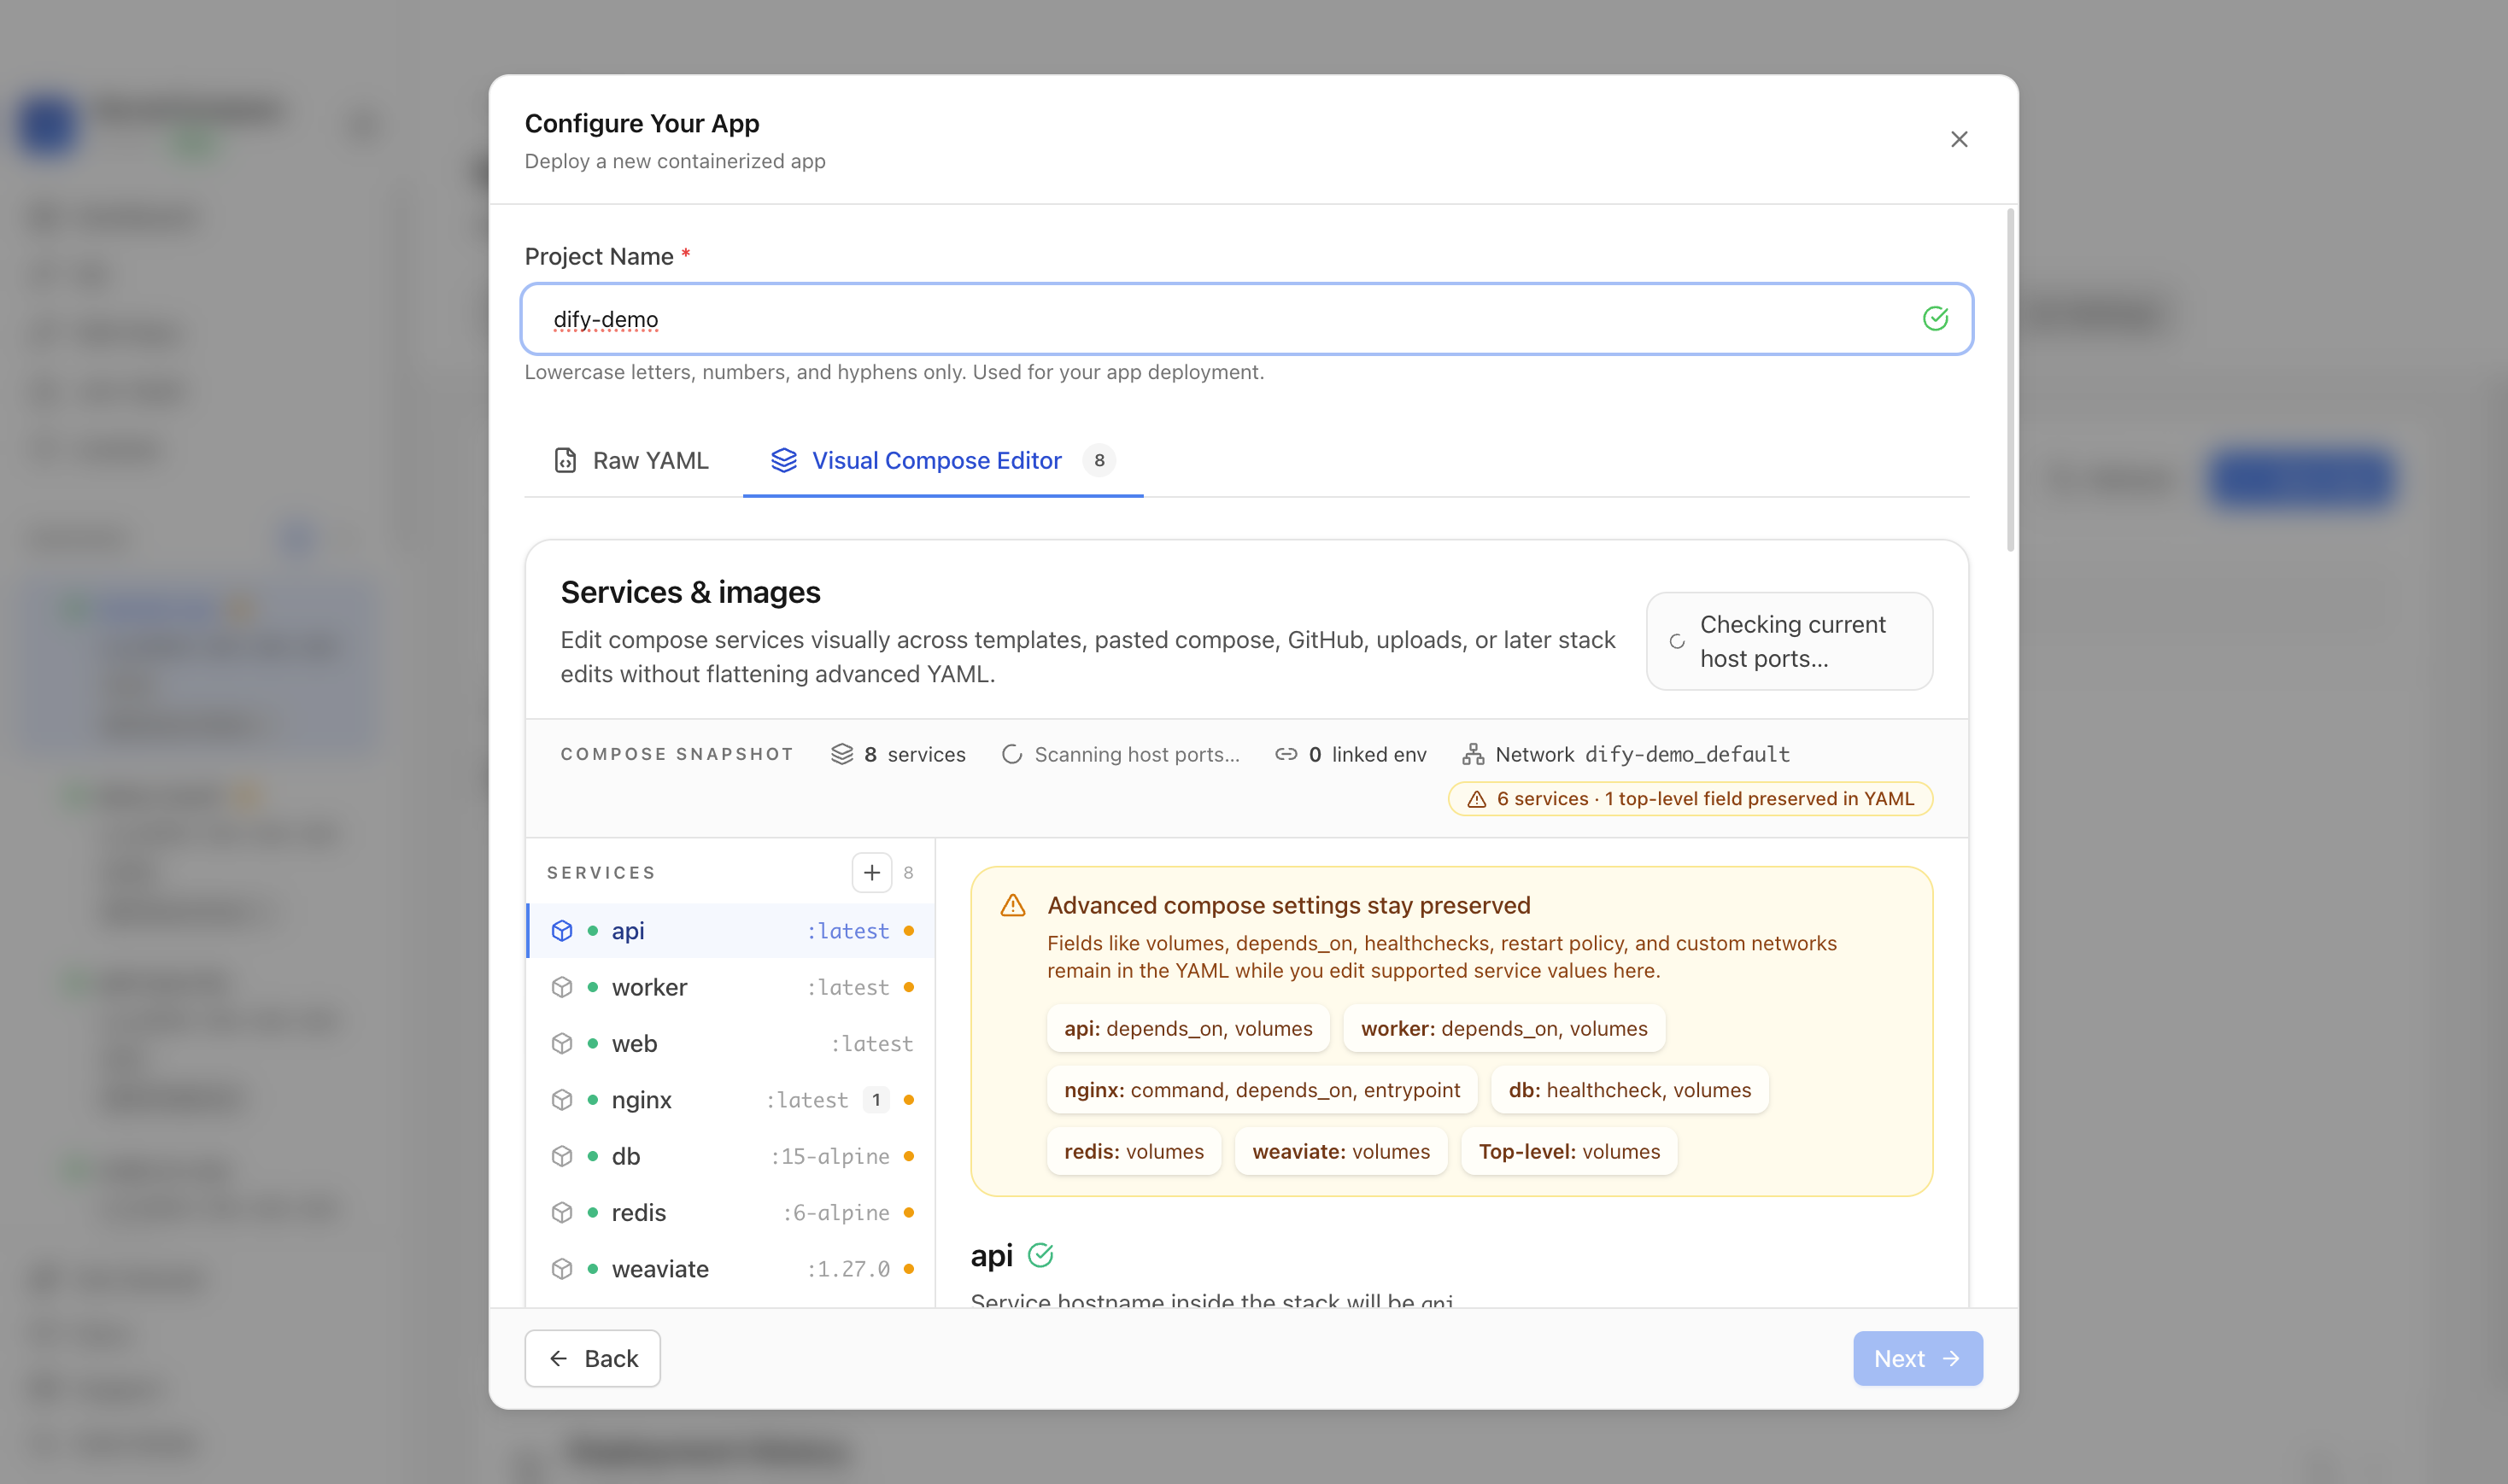Click the redis: volumes chip

(x=1134, y=1151)
